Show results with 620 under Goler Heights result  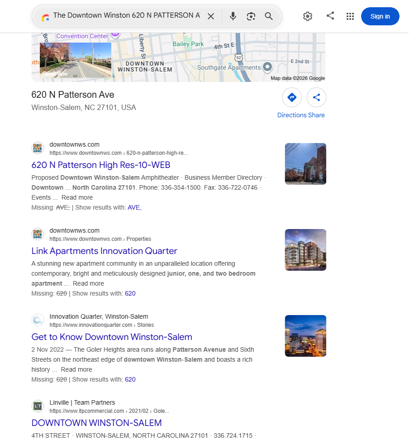coord(130,379)
